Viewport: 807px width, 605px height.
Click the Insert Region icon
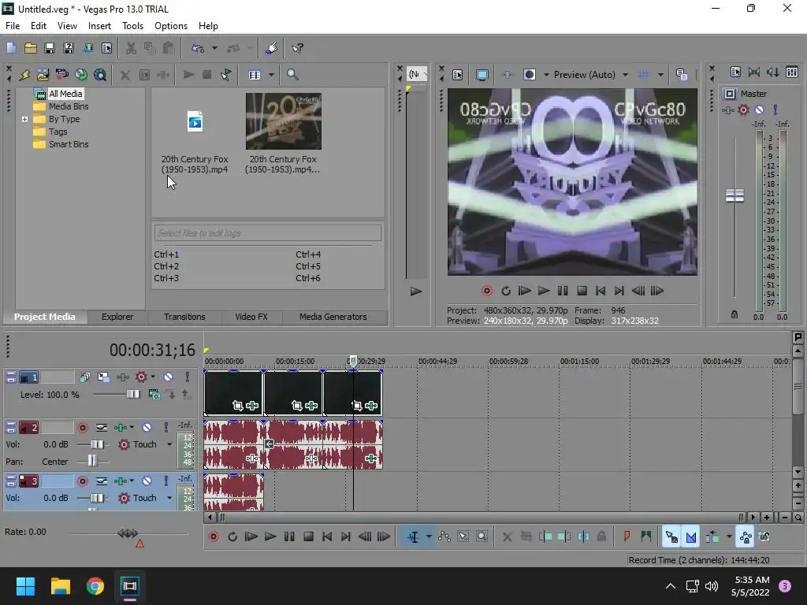[x=646, y=536]
